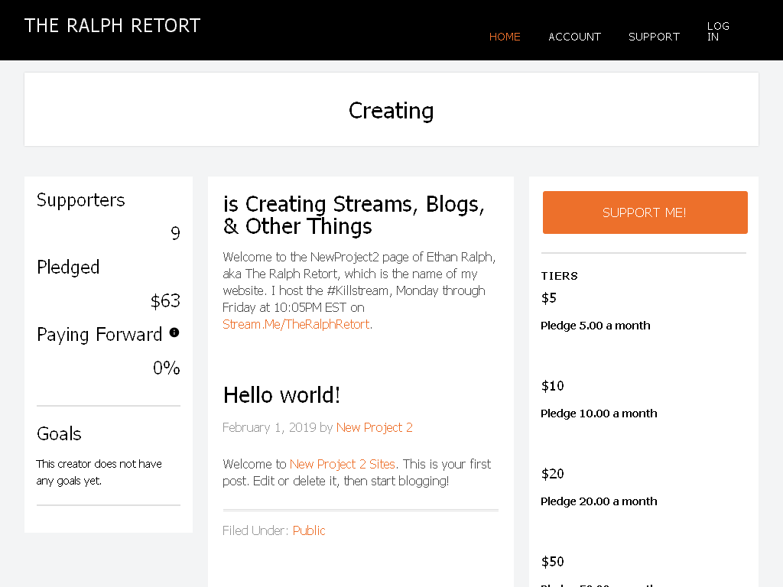Screen dimensions: 783x587
Task: Click the Creating page heading
Action: [391, 111]
